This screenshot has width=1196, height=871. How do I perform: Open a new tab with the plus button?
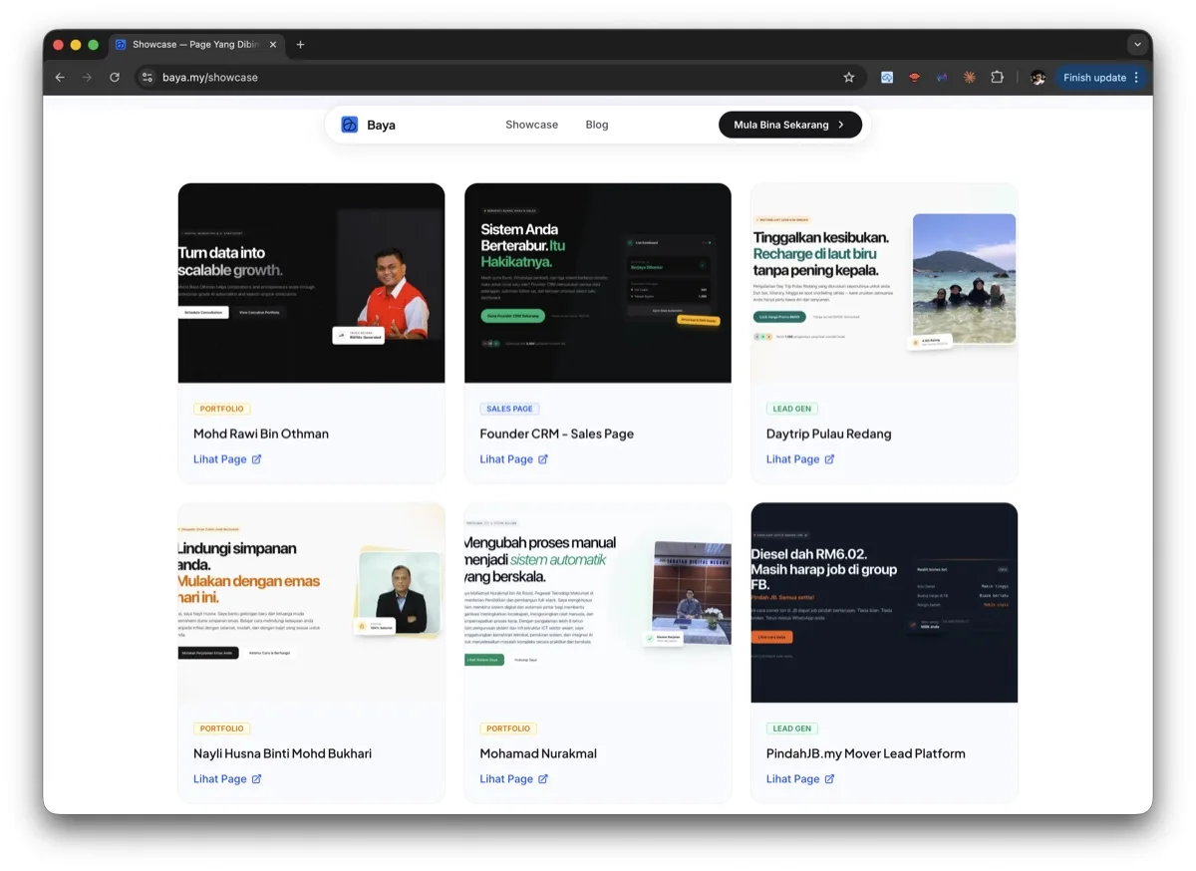point(300,44)
